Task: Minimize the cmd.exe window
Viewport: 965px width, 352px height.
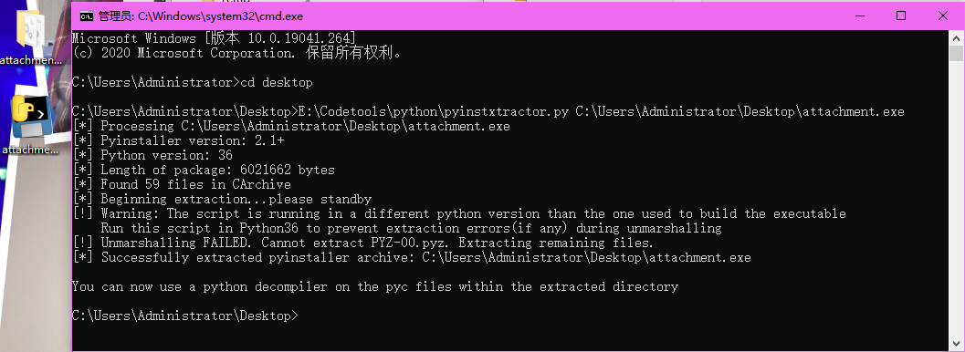Action: (855, 16)
